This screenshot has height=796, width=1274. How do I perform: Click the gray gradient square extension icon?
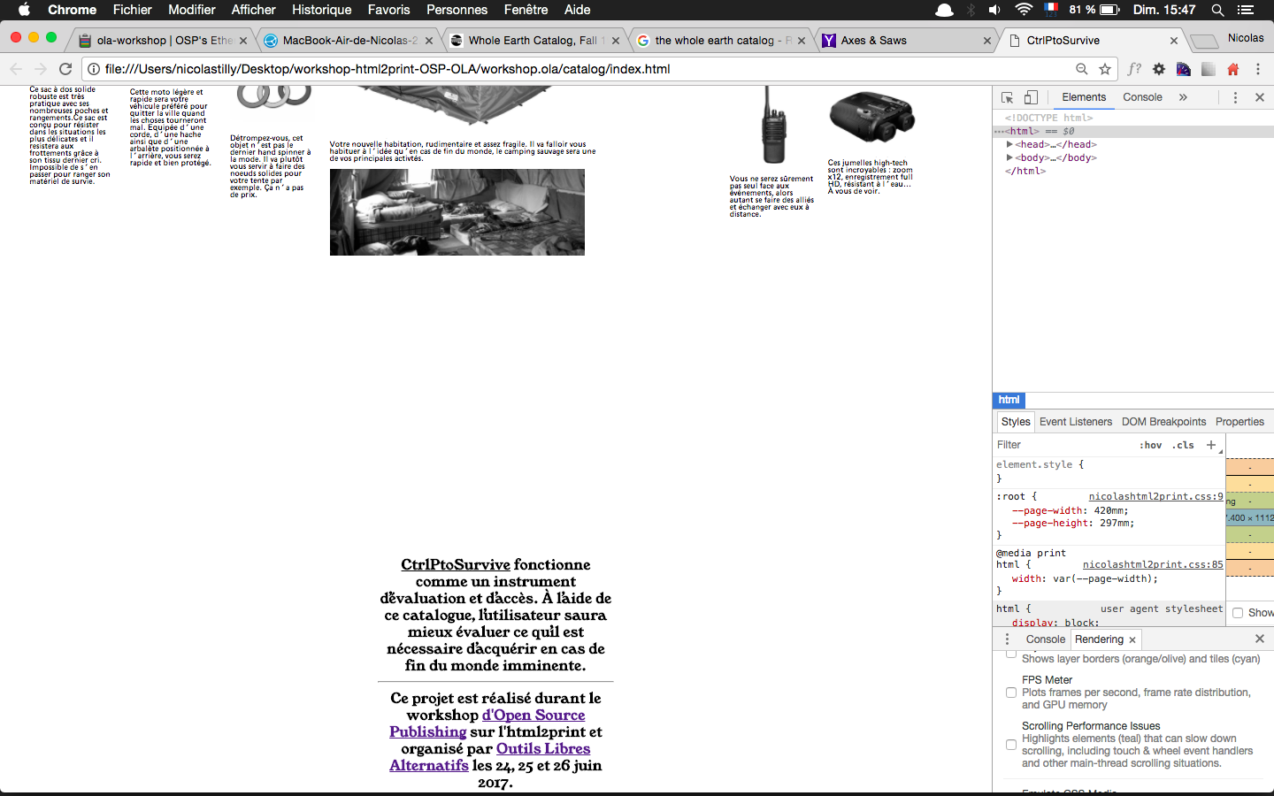click(1209, 69)
